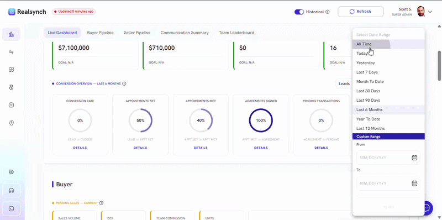Open Appointments Set DETAILS link
442x220 pixels.
click(140, 148)
